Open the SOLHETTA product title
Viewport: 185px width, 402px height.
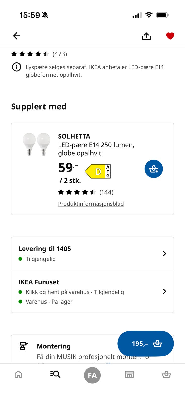point(74,136)
